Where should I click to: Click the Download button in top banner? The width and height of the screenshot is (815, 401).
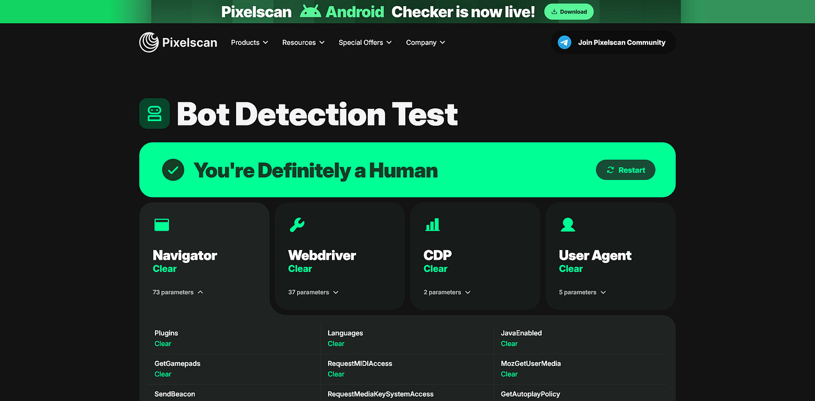click(569, 11)
